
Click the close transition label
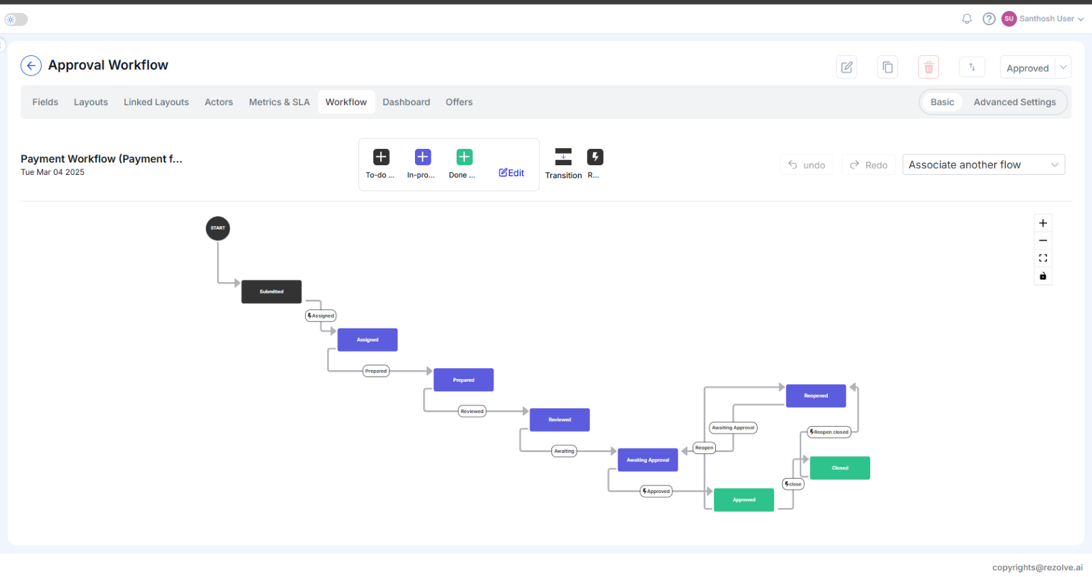pos(793,484)
